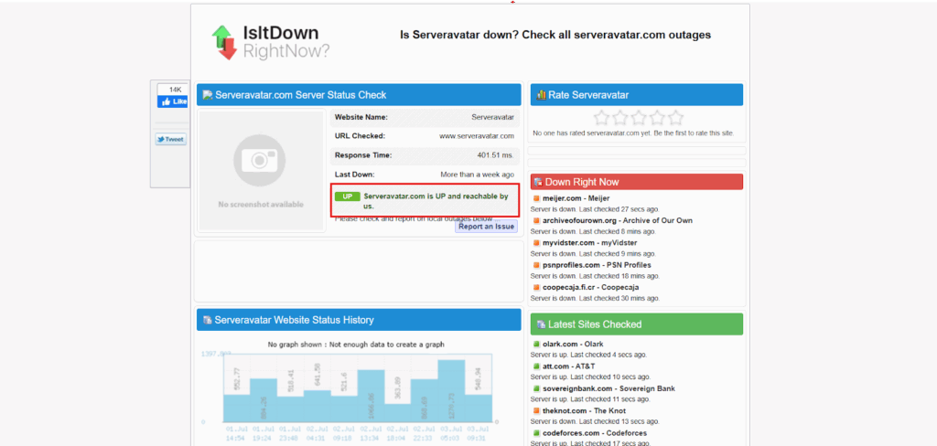This screenshot has height=446, width=937.
Task: Click the camera placeholder icon
Action: (259, 160)
